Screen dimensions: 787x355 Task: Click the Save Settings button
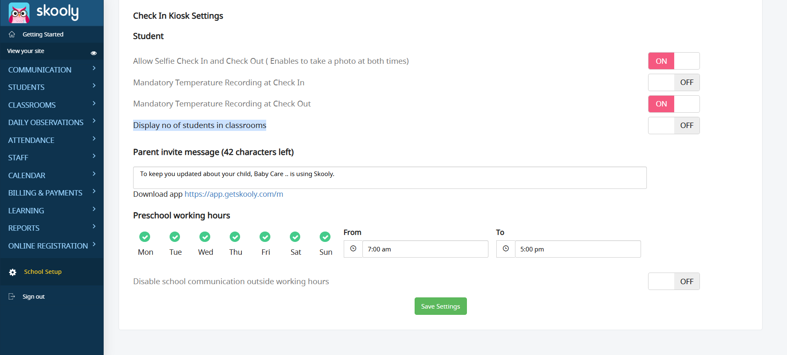pos(440,307)
